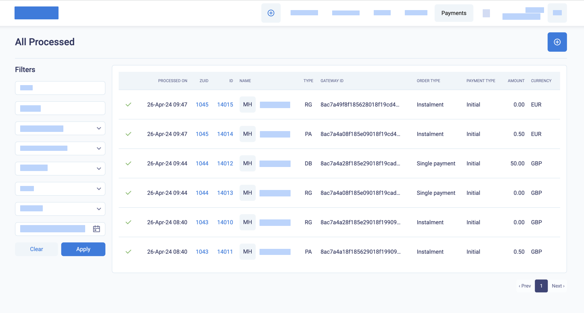Open payment ID 14014 link
This screenshot has width=584, height=313.
[x=225, y=134]
